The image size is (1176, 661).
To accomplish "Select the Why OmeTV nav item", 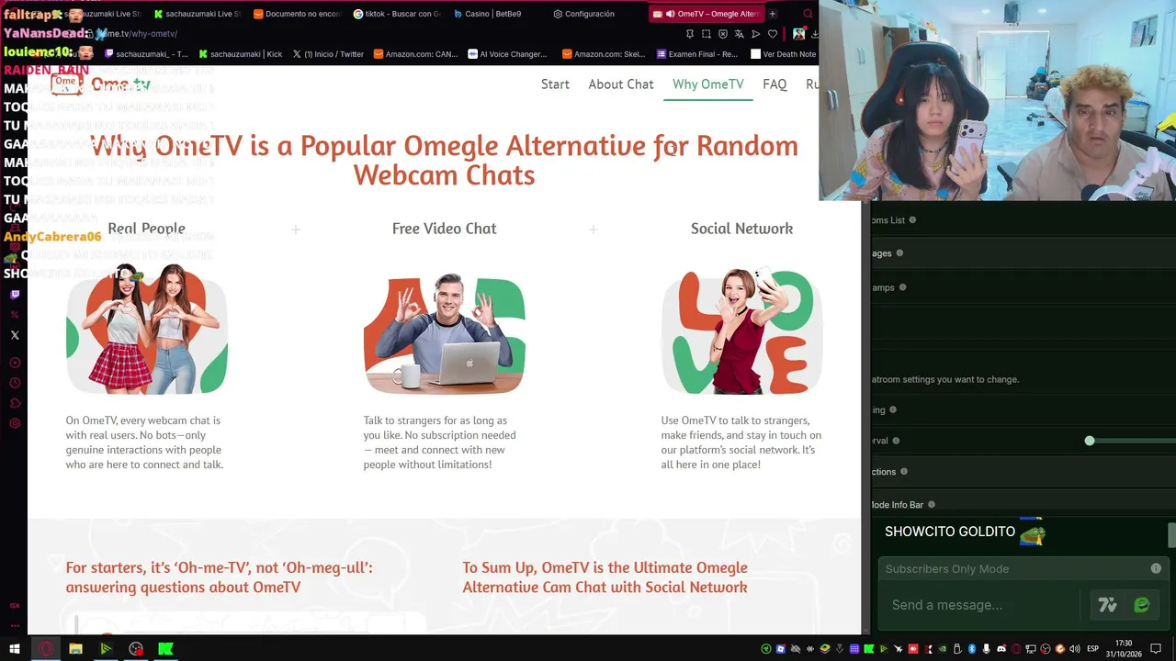I will coord(707,84).
